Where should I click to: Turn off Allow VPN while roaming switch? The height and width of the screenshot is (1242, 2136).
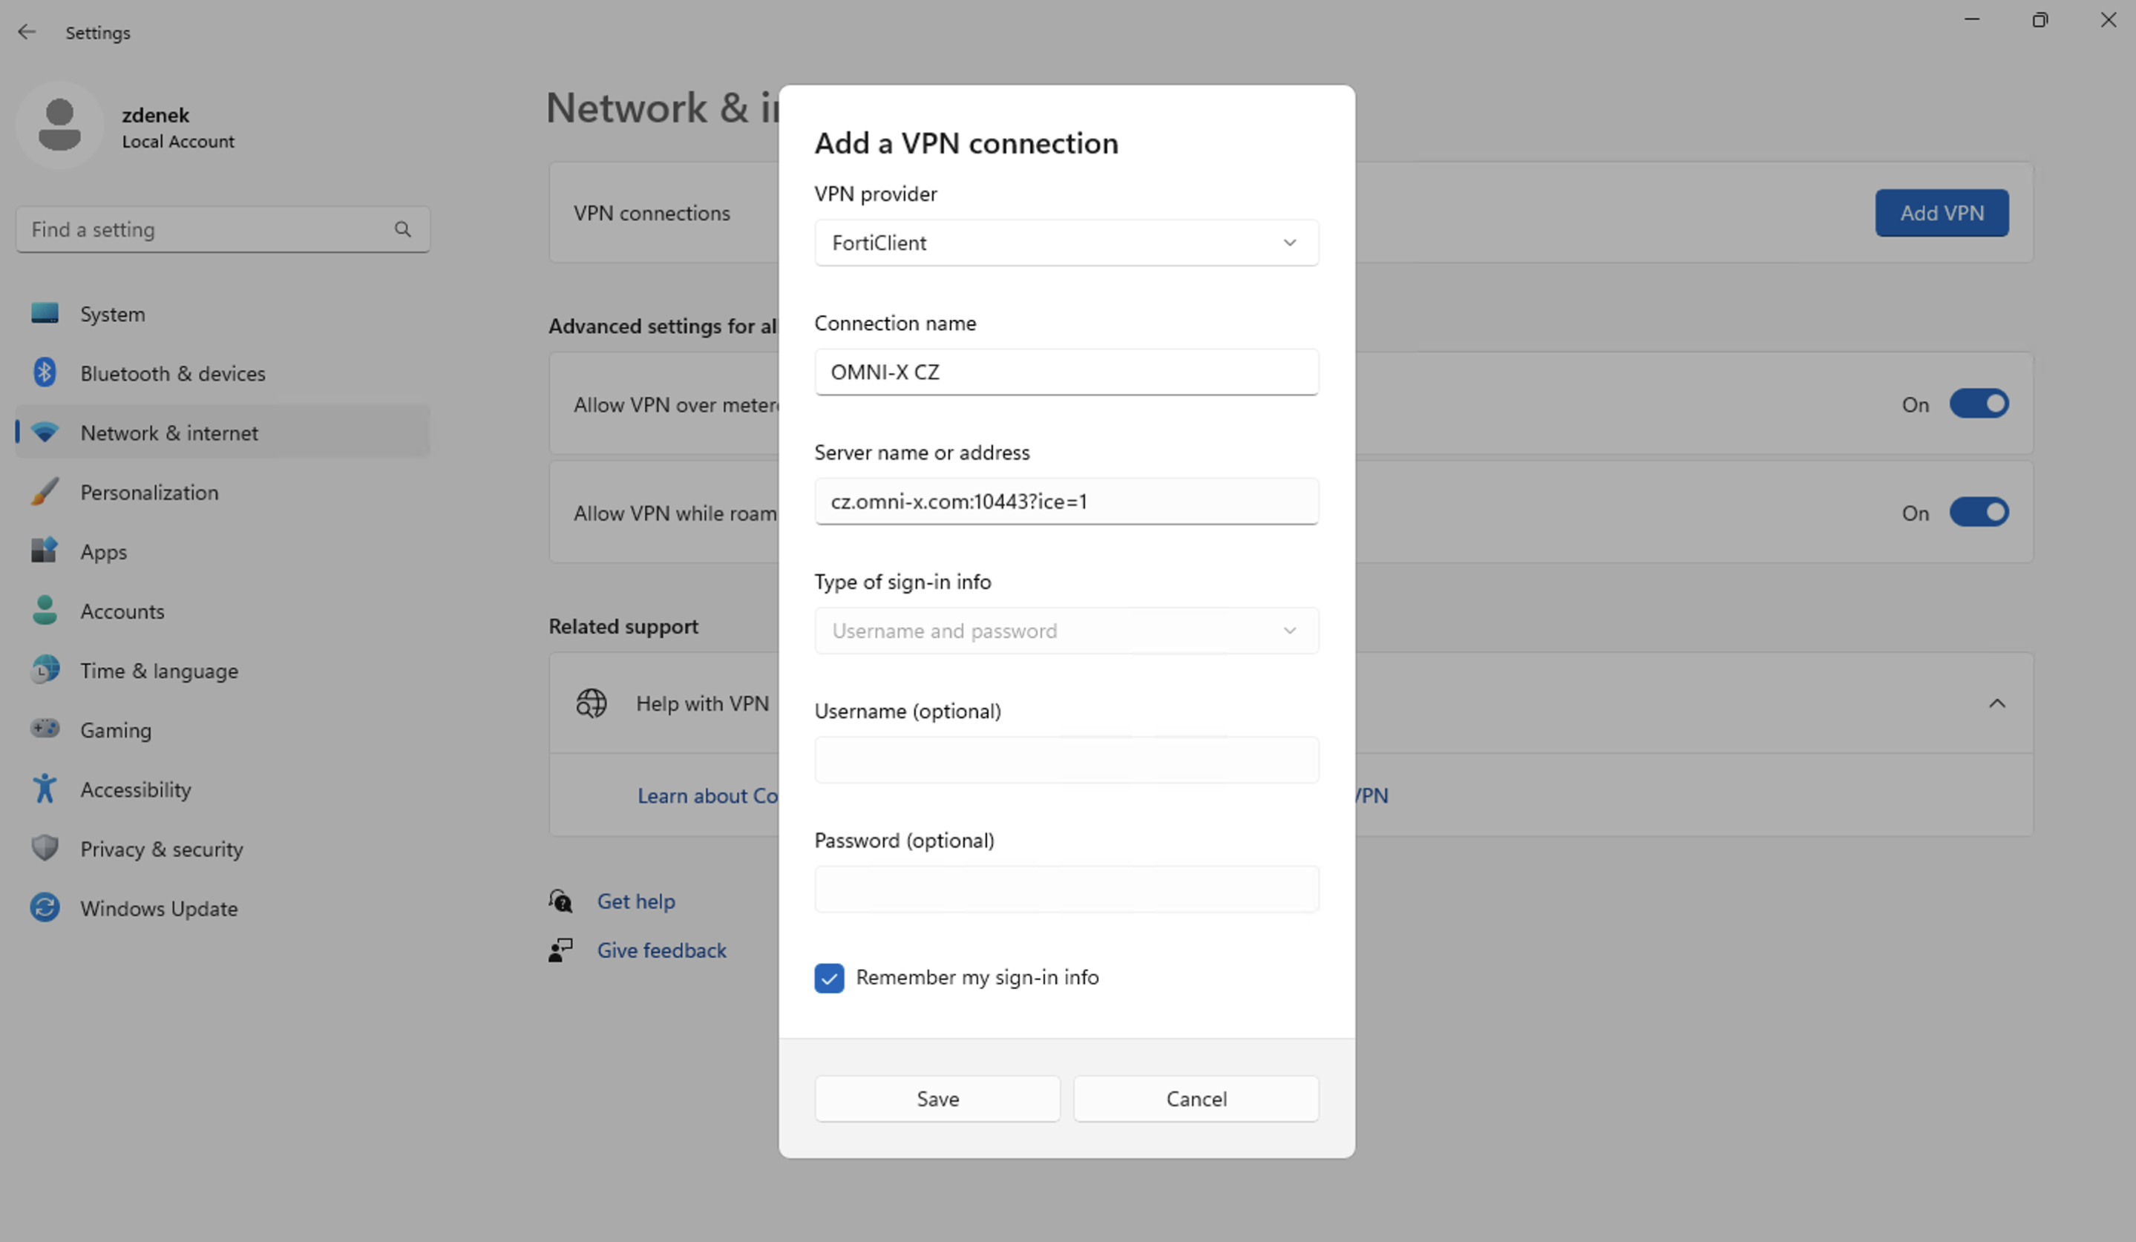click(x=1979, y=513)
